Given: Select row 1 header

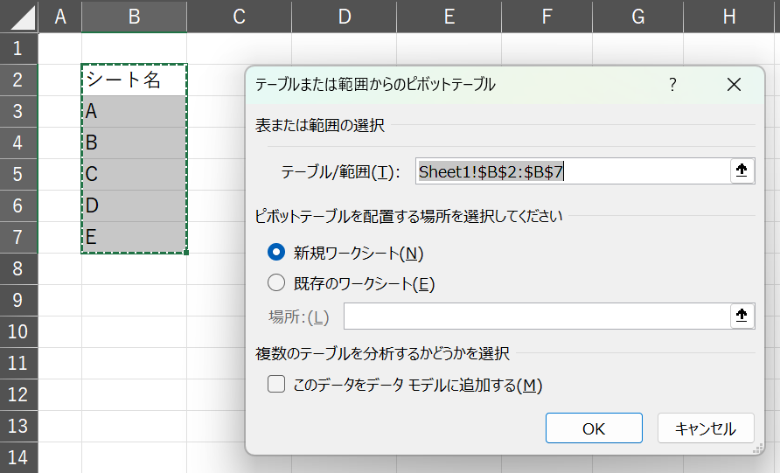Looking at the screenshot, I should click(x=19, y=48).
